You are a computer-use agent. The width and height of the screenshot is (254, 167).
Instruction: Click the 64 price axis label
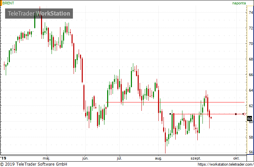[x=251, y=90]
